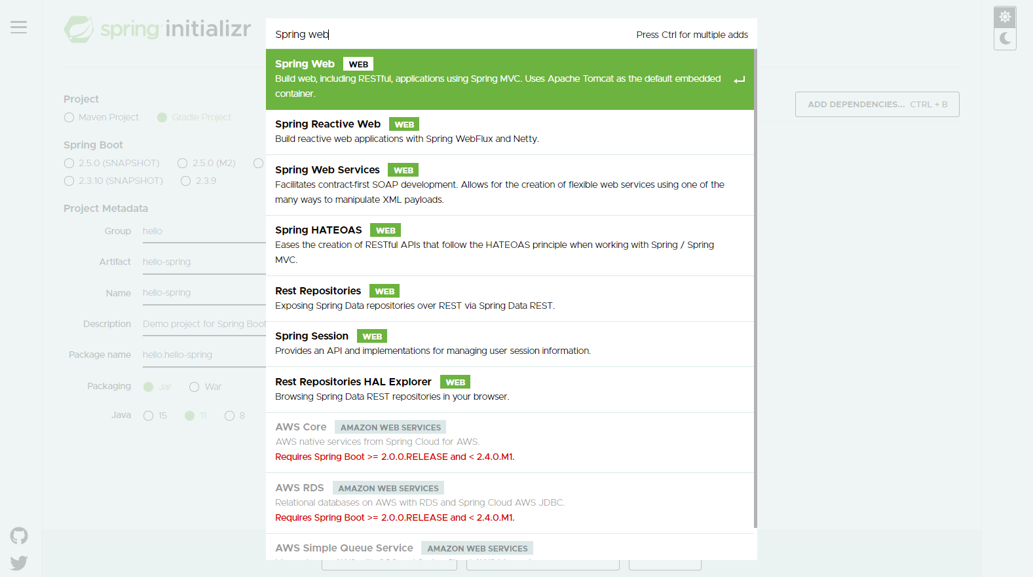Add the Spring Session dependency
The image size is (1033, 577).
coord(510,344)
